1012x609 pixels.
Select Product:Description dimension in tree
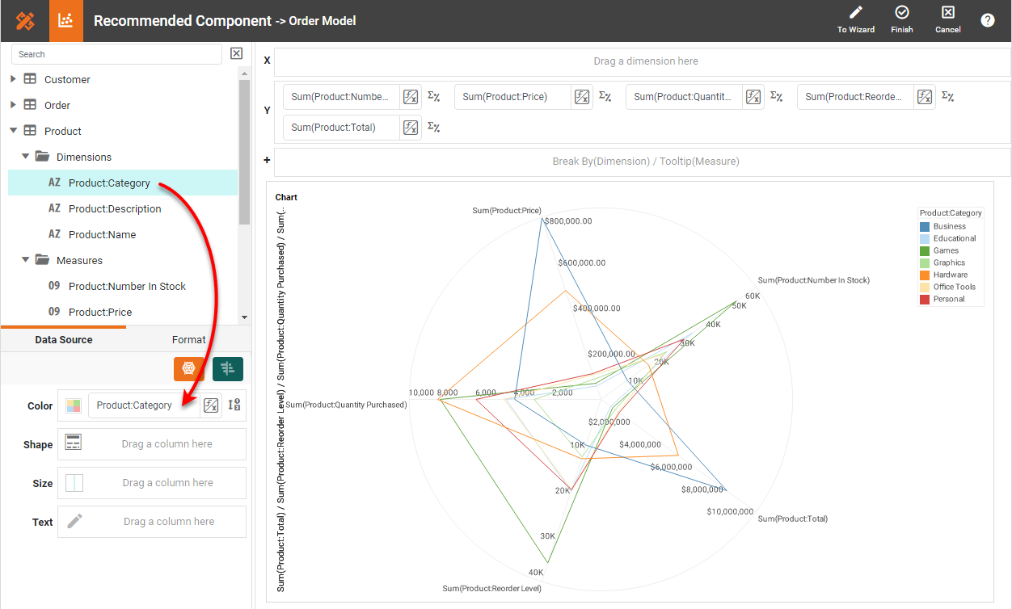(115, 209)
